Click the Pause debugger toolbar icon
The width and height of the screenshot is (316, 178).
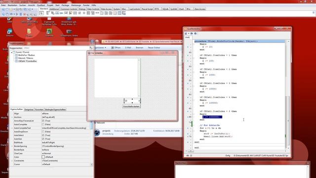[x=21, y=14]
